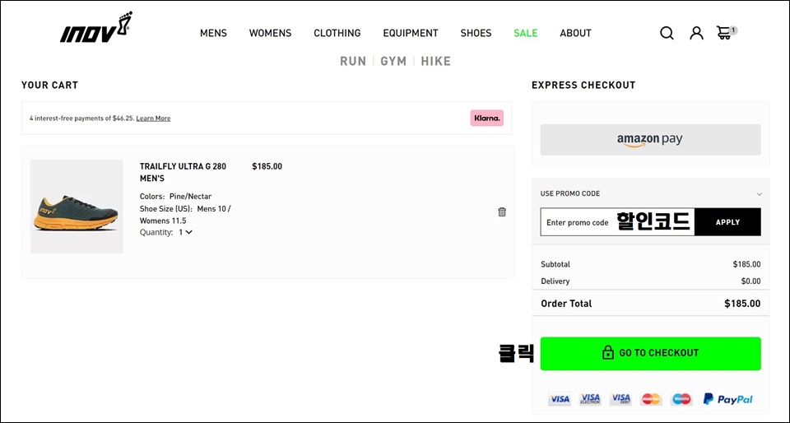This screenshot has width=790, height=423.
Task: Click the YOUR CART heading
Action: (x=49, y=85)
